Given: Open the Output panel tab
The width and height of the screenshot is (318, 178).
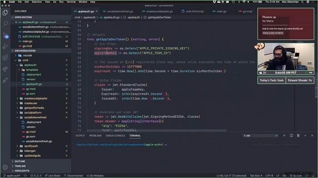Looking at the screenshot, I should pos(80,135).
